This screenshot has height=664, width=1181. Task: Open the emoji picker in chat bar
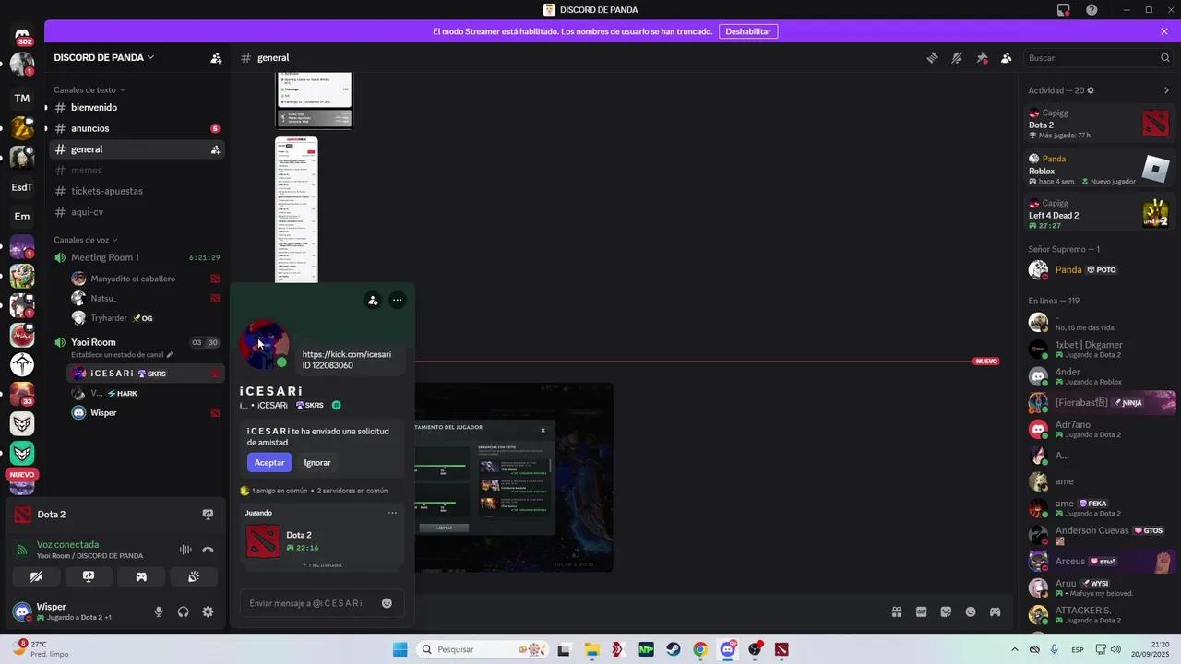pos(971,611)
